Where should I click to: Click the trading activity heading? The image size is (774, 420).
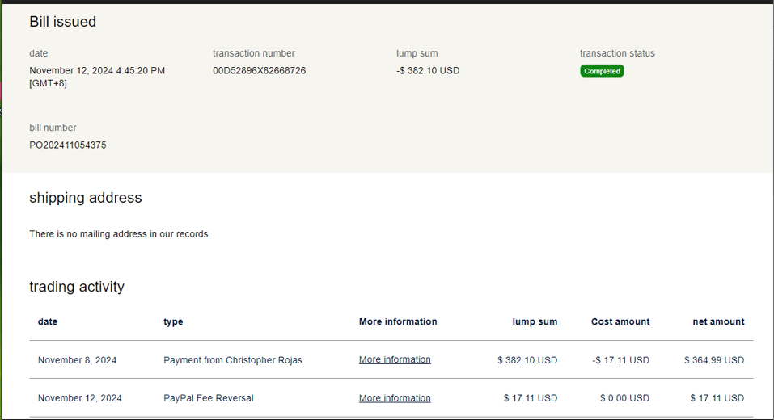point(77,287)
